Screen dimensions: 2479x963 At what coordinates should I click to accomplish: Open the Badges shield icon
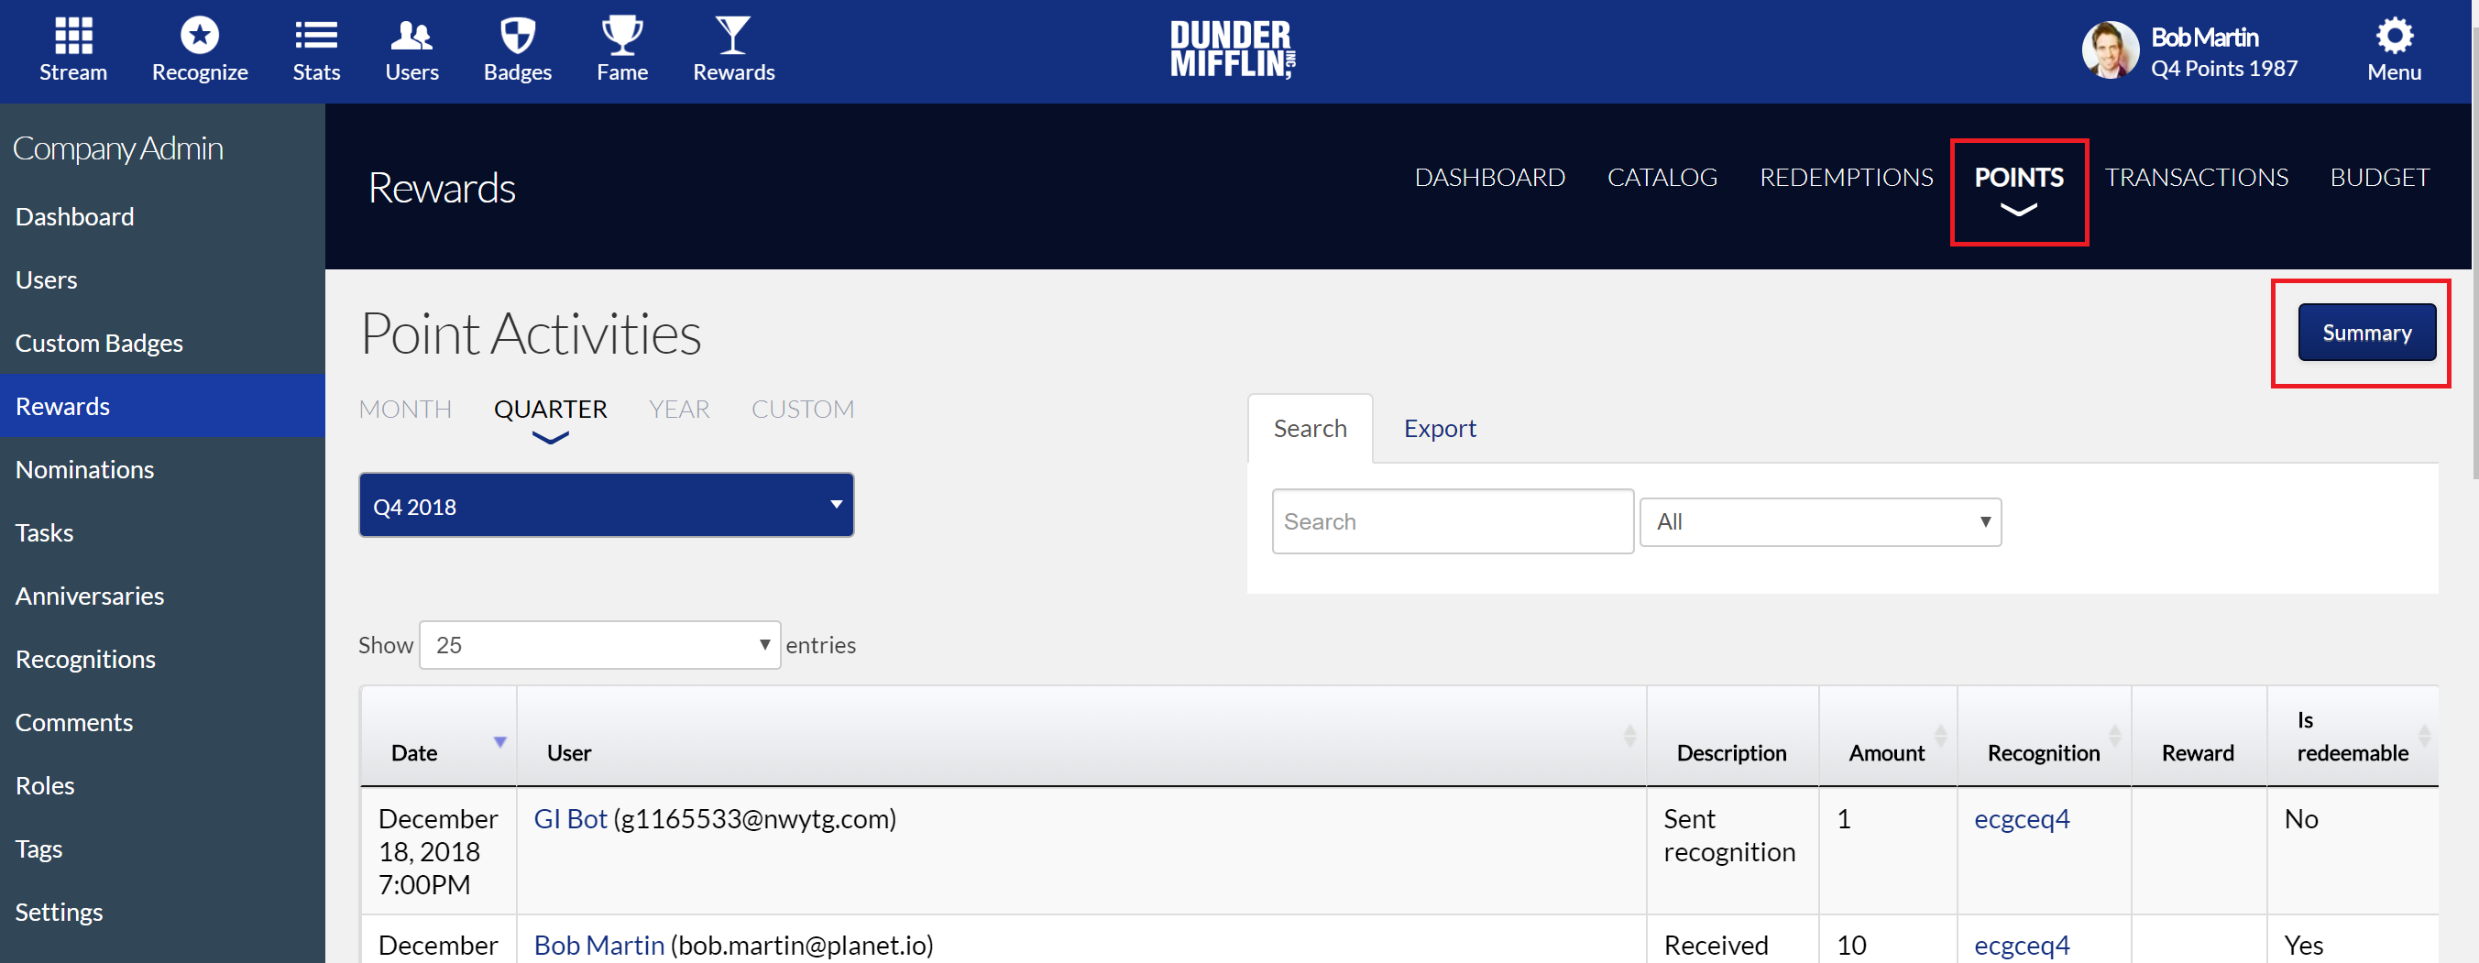(517, 36)
